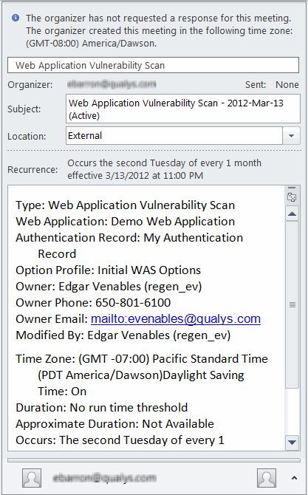308x495 pixels.
Task: Click the People Pane divider bar
Action: point(154,460)
